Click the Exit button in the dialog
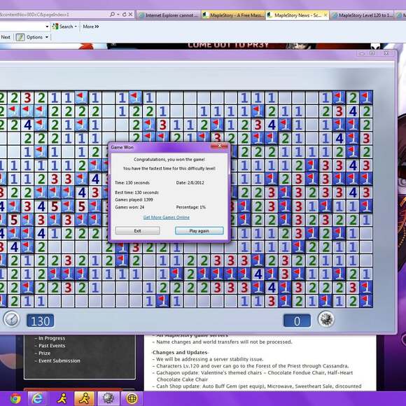Viewport: 406px width, 406px height. (x=137, y=230)
